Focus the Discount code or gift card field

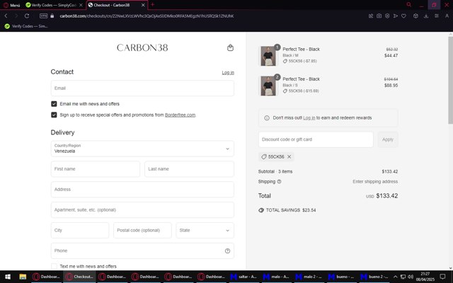pos(316,139)
